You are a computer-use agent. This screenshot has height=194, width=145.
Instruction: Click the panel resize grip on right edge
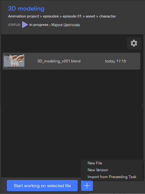tap(143, 106)
